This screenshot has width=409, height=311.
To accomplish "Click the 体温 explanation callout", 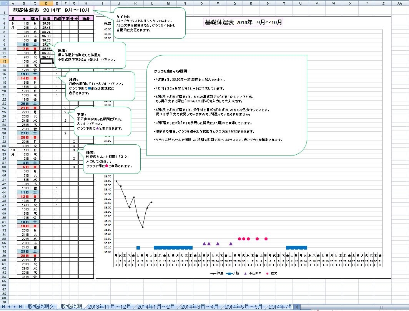I will 90,55.
